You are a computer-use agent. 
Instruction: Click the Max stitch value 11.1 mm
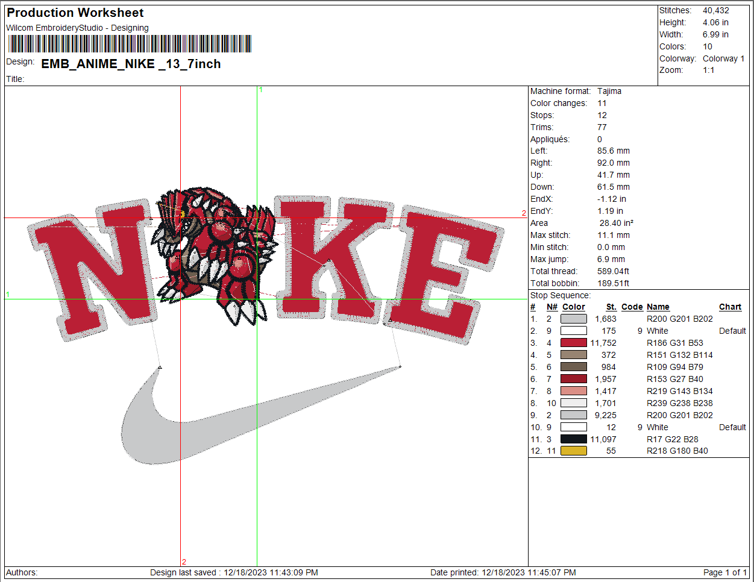[x=614, y=235]
